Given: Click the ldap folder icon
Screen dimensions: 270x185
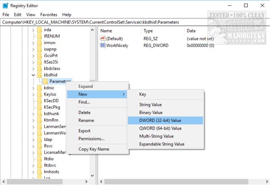Looking at the screenshot, I should tap(39, 139).
